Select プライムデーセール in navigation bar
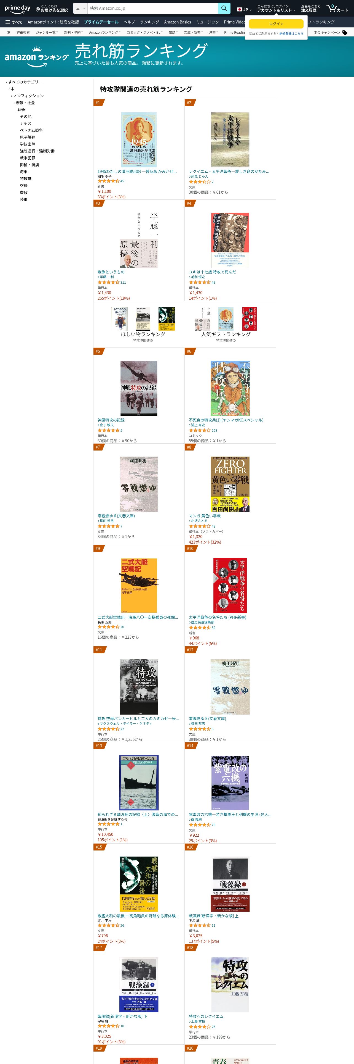 (x=101, y=22)
